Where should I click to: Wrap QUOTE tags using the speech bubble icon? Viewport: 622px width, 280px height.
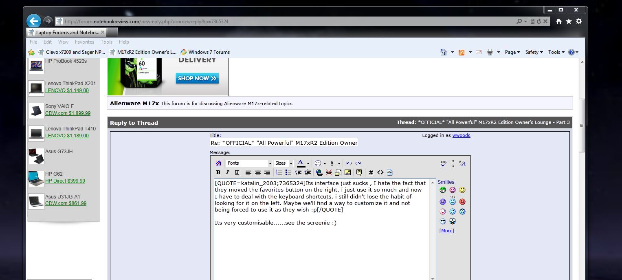[359, 172]
